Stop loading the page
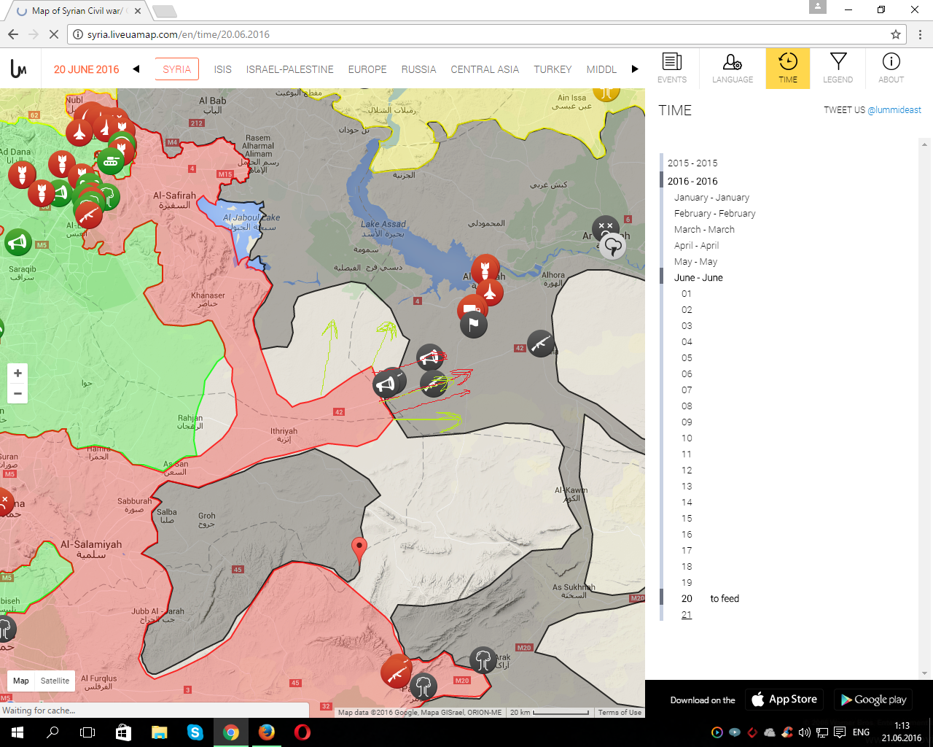The width and height of the screenshot is (933, 747). 54,34
